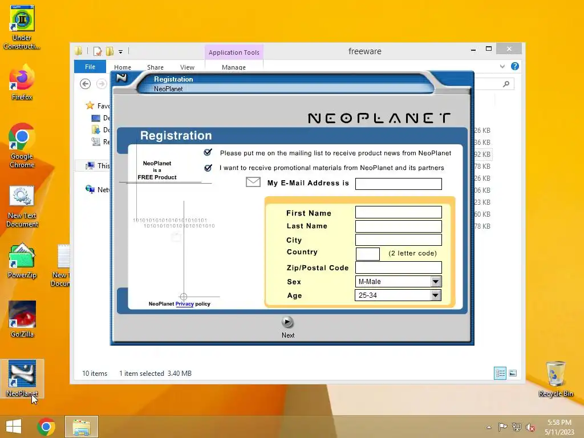Select Network in Explorer navigation pane
This screenshot has height=438, width=584.
click(98, 189)
